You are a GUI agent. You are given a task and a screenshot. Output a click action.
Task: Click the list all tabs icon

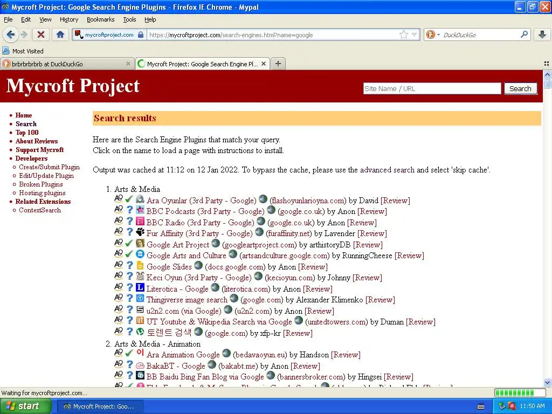pyautogui.click(x=547, y=64)
